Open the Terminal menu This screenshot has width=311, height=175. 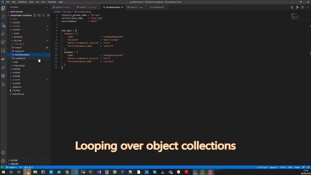52,2
